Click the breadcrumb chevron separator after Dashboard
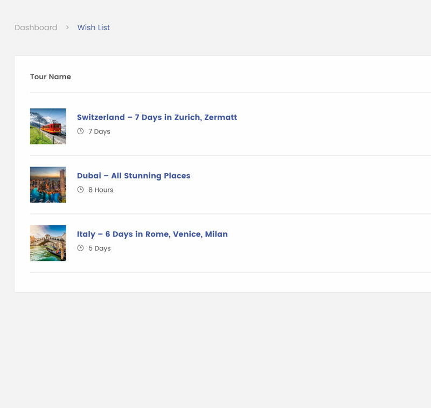431x408 pixels. (67, 27)
